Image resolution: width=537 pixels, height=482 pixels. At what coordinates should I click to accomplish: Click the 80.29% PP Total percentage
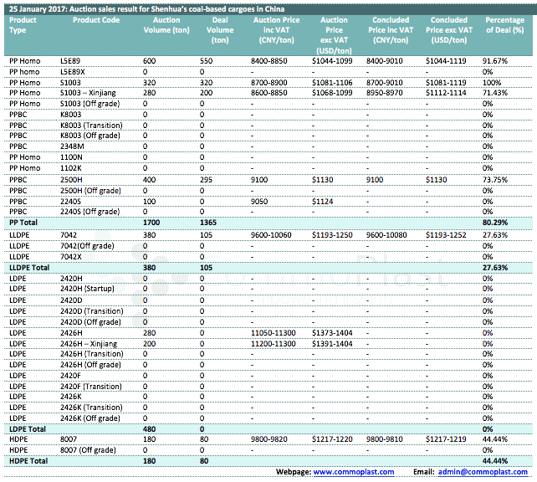496,223
